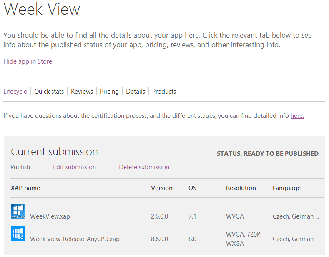Click the Hide app in Store link
The width and height of the screenshot is (329, 257).
[x=28, y=61]
